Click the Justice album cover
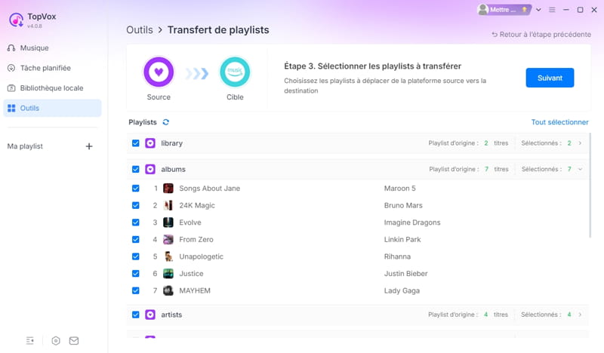The image size is (604, 353). coord(168,273)
